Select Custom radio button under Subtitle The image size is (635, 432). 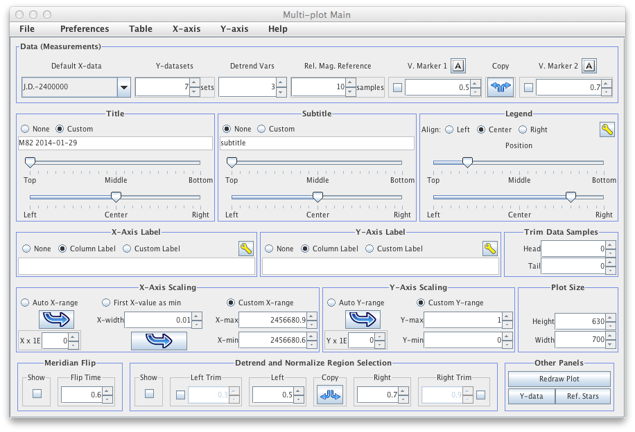pyautogui.click(x=262, y=129)
